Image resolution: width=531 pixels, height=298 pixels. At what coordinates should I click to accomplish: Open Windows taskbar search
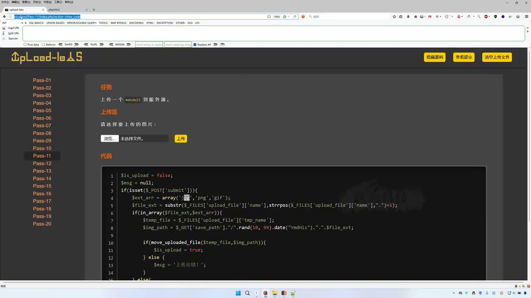point(247,293)
